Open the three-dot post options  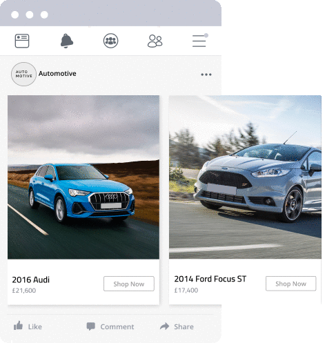(x=206, y=75)
